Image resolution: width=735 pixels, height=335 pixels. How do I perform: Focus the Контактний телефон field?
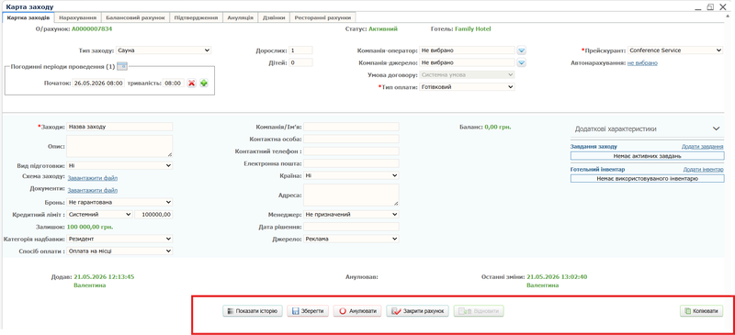[x=351, y=151]
